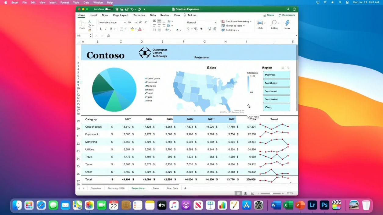This screenshot has width=383, height=215.
Task: Apply italic formatting
Action: point(106,29)
